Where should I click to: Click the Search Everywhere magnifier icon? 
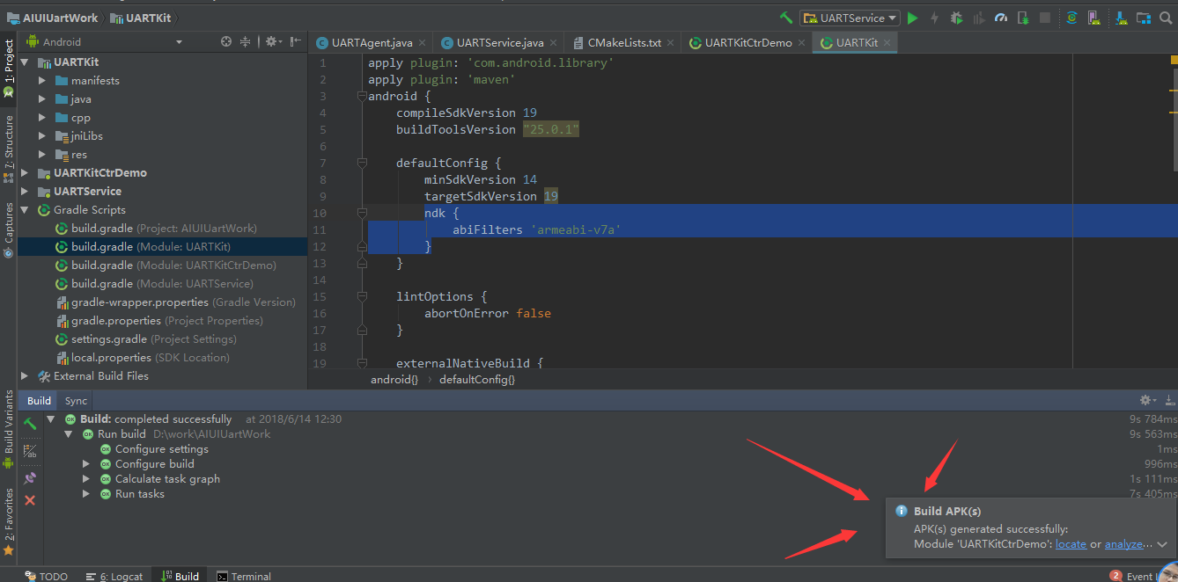point(1167,18)
